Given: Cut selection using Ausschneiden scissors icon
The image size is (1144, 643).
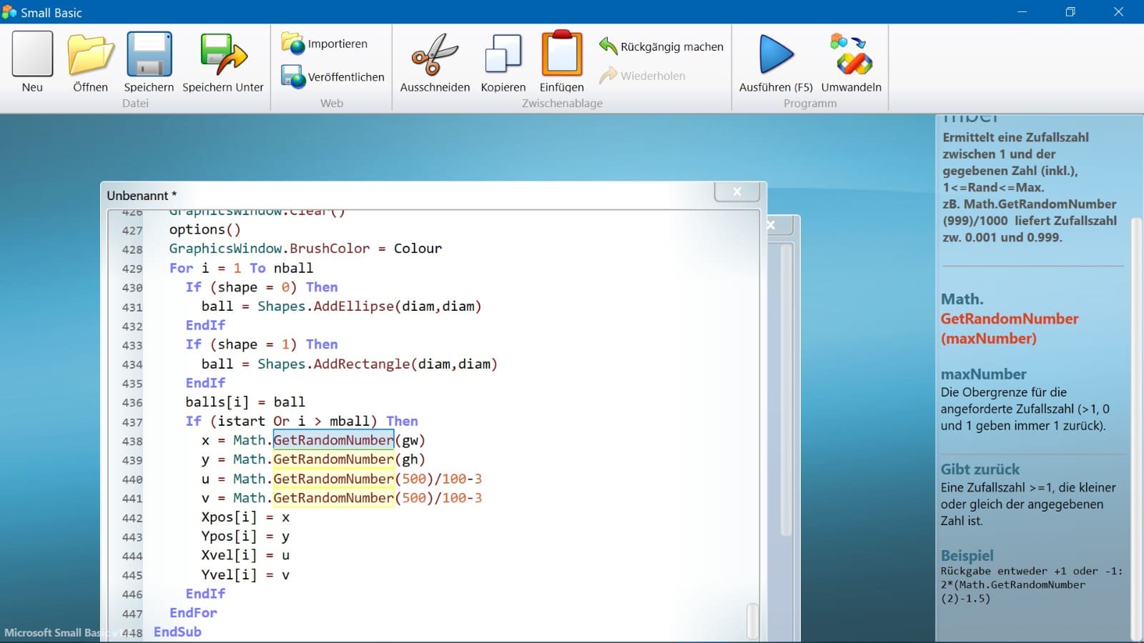Looking at the screenshot, I should pyautogui.click(x=435, y=54).
